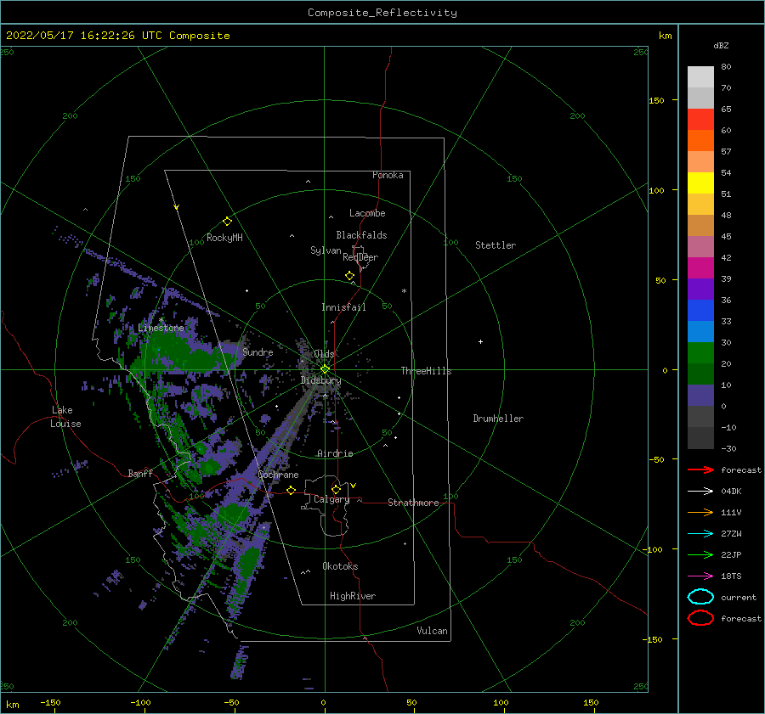Click the 33 dBZ blue color swatch
Viewport: 765px width, 714px height.
tap(700, 331)
